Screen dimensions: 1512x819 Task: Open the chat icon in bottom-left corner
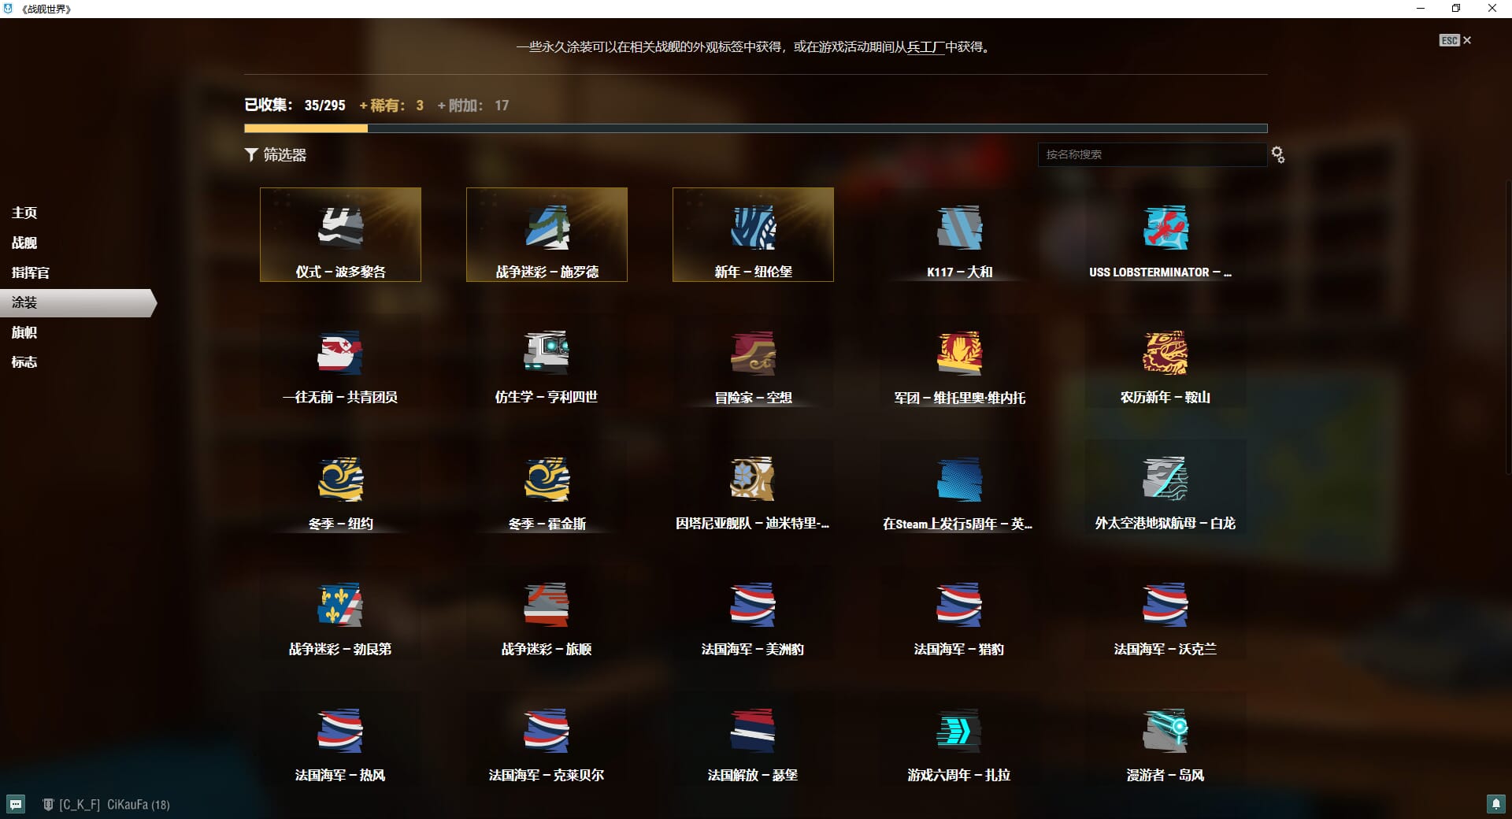[16, 804]
